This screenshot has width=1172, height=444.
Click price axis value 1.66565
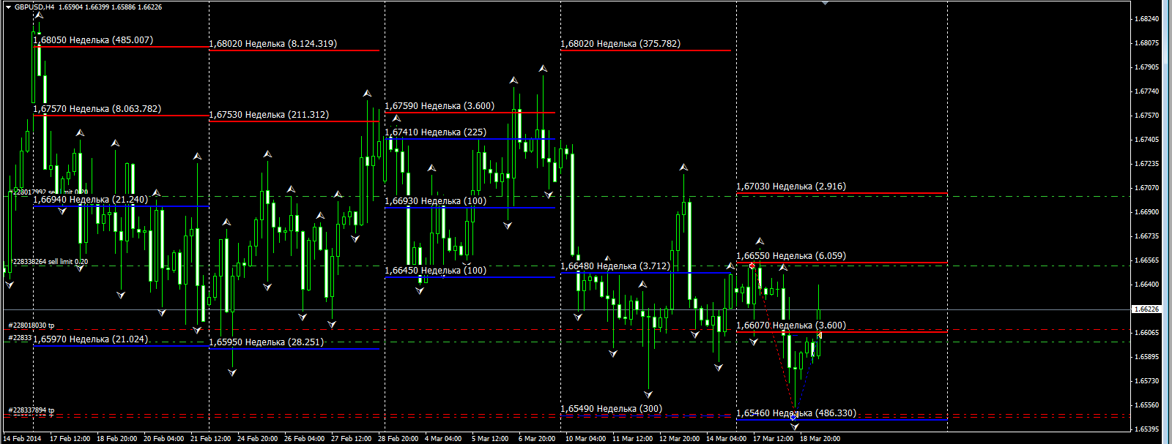1146,260
